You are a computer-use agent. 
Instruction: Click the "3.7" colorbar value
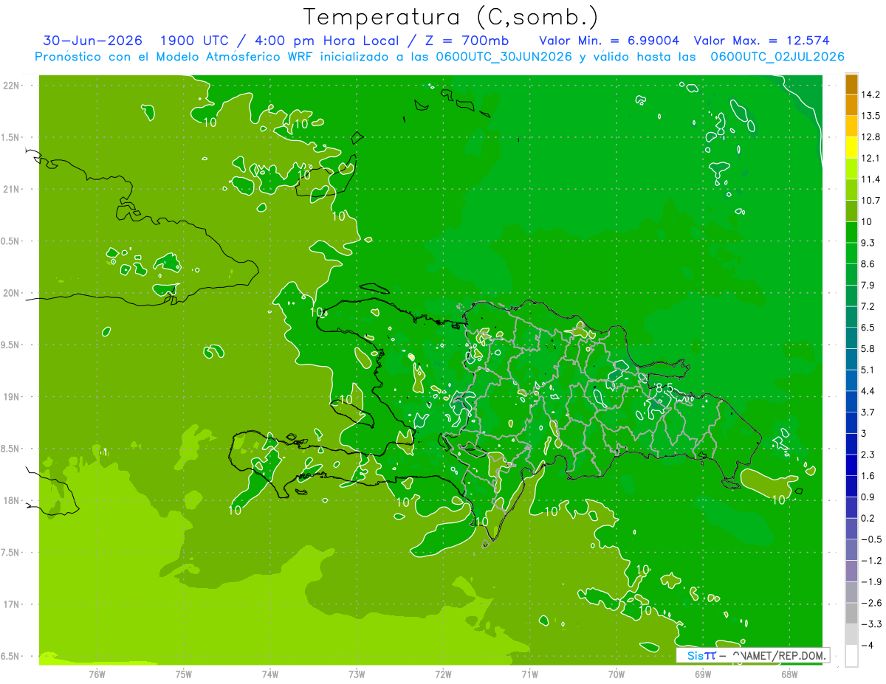click(x=869, y=412)
